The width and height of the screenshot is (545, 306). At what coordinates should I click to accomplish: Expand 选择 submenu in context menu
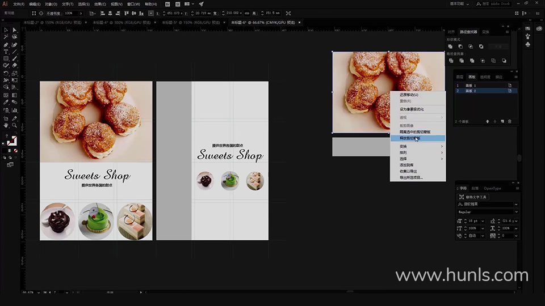tap(418, 159)
